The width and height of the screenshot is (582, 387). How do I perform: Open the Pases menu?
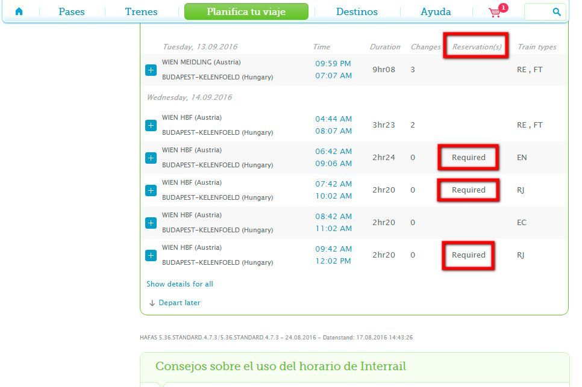[x=72, y=12]
